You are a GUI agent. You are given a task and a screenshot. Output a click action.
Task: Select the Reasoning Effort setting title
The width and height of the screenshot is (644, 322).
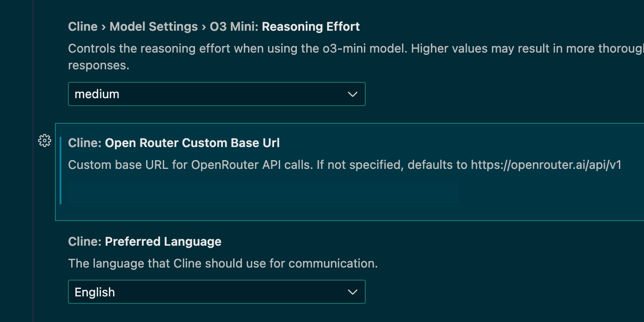(x=311, y=27)
